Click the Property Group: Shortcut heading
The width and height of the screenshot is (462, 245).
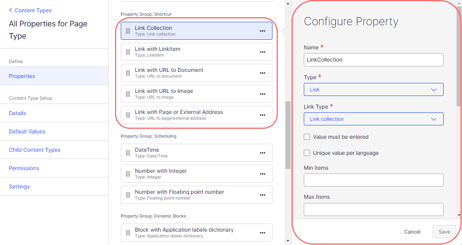(x=146, y=14)
